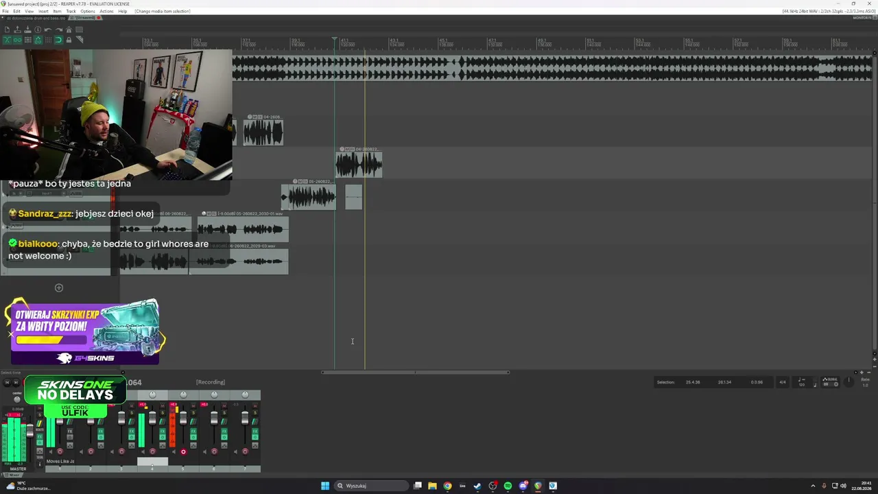Disarm recording on mixer track 5
Viewport: 878px width, 494px height.
coord(183,451)
